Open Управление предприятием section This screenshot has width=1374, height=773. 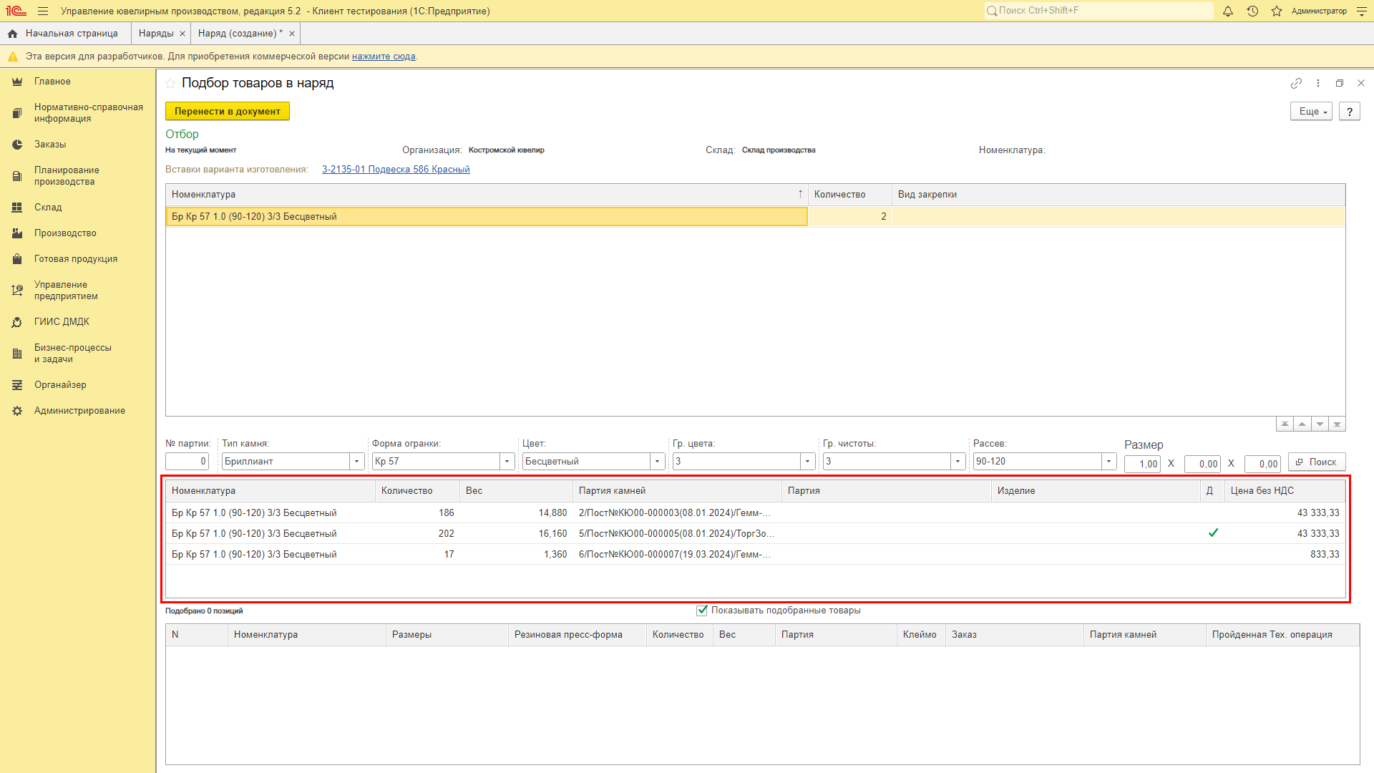pyautogui.click(x=66, y=291)
